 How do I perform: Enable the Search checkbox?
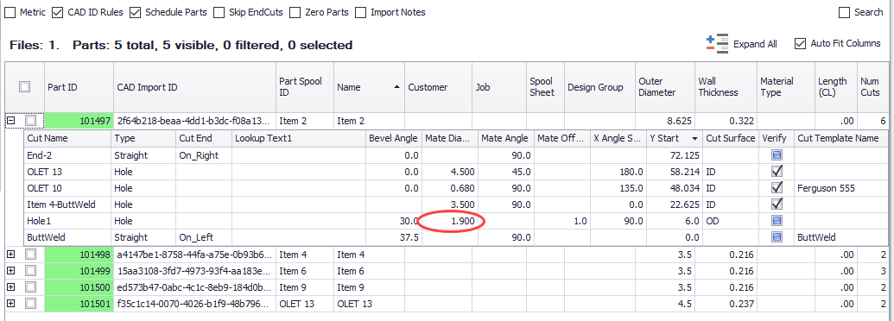(845, 12)
